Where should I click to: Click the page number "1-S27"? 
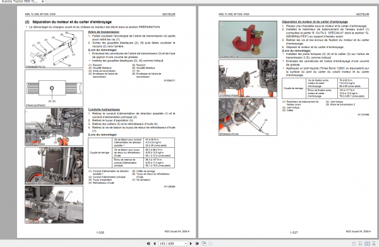point(294,232)
